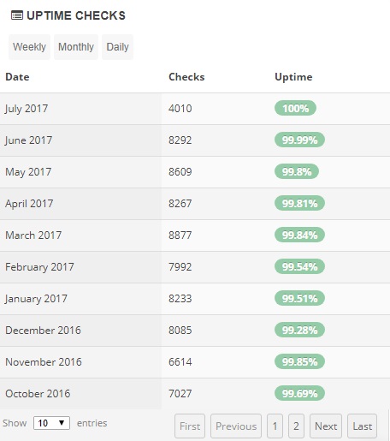Sort the table by Checks column
Screen dimensions: 390x441
[186, 77]
